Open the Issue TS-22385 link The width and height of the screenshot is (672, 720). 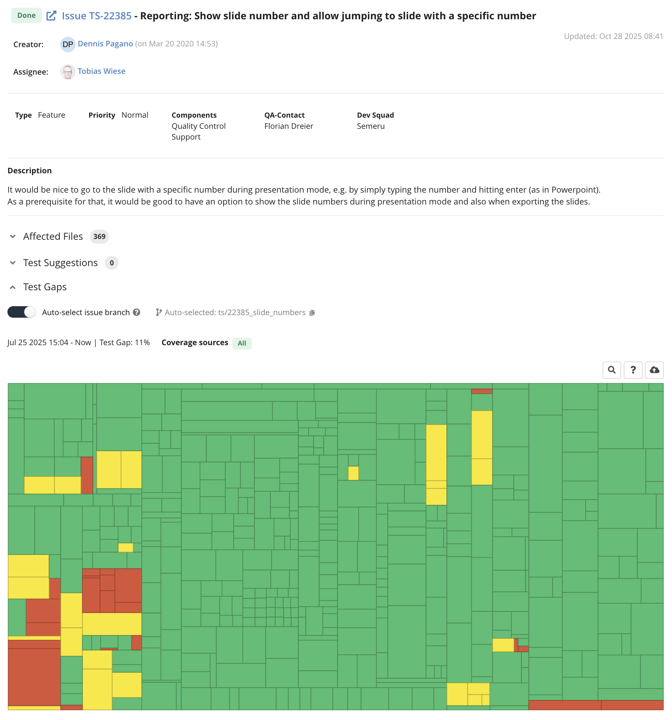click(x=97, y=16)
